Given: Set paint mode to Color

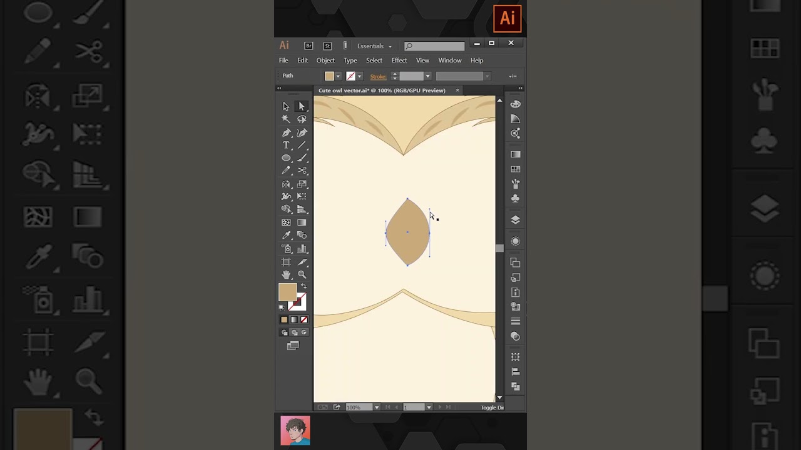Looking at the screenshot, I should 284,319.
